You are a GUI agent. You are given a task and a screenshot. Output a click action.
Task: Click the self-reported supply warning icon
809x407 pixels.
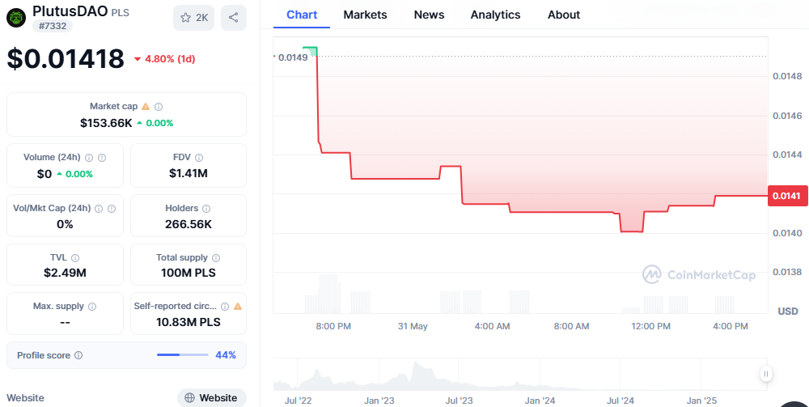(x=238, y=307)
